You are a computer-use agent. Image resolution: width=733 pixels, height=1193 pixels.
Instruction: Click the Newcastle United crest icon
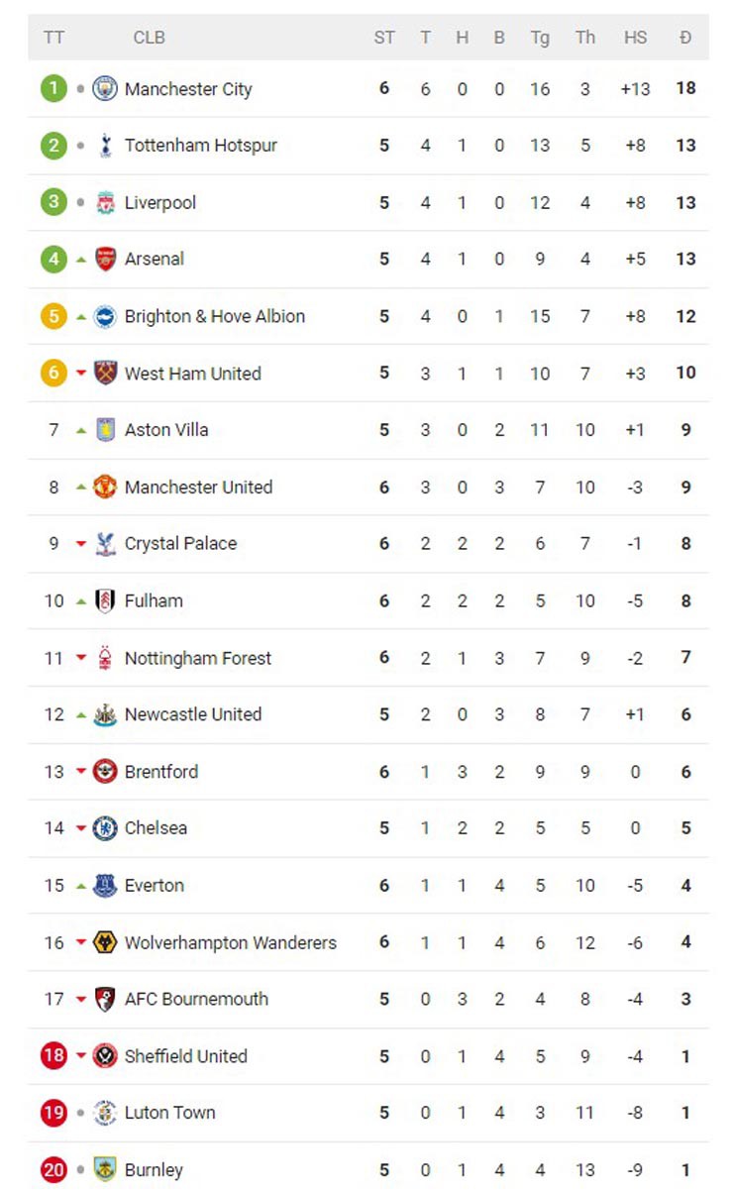click(x=105, y=714)
